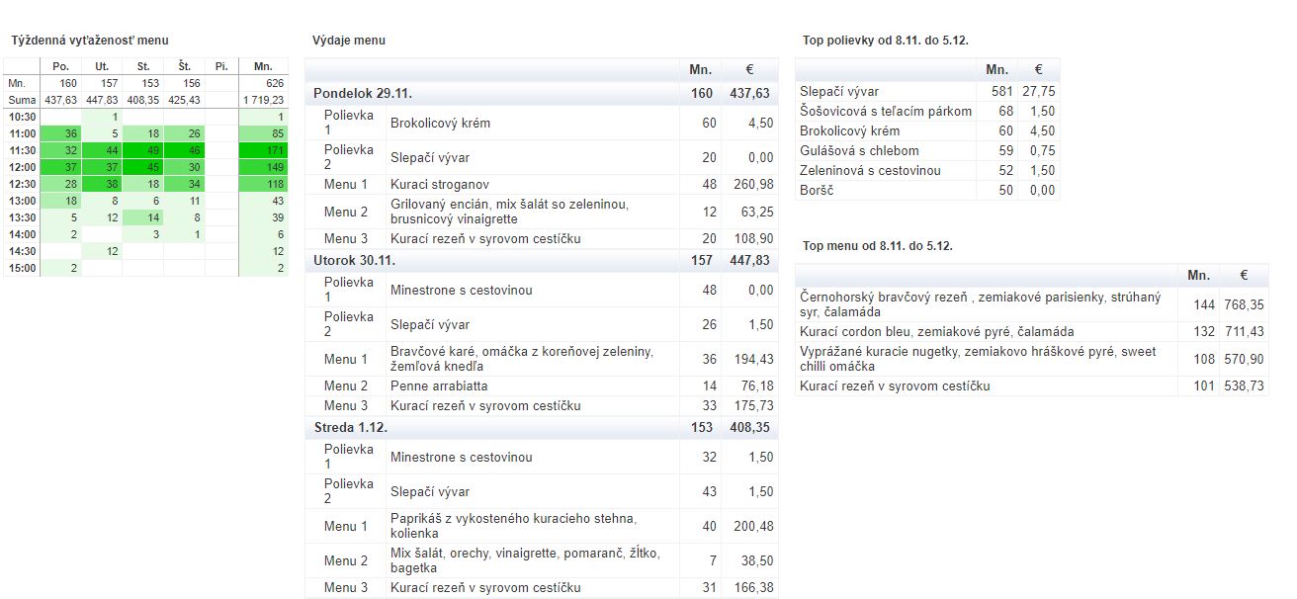
Task: Click Šošovicová s teľacím párkom soup row
Action: [885, 112]
